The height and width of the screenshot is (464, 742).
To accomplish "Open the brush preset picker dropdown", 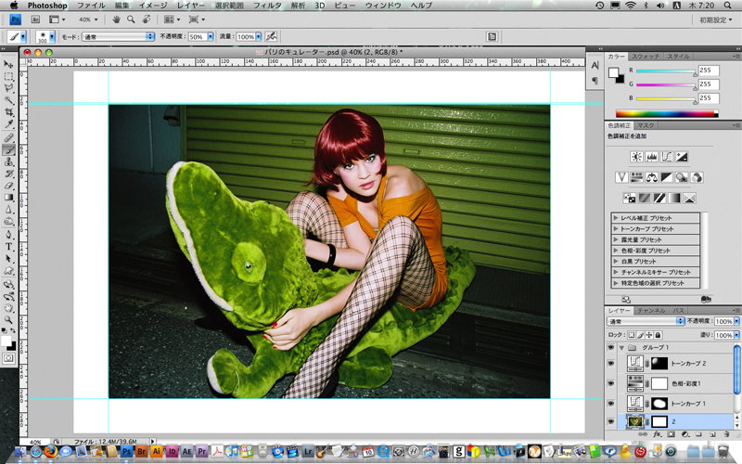I will [x=52, y=36].
